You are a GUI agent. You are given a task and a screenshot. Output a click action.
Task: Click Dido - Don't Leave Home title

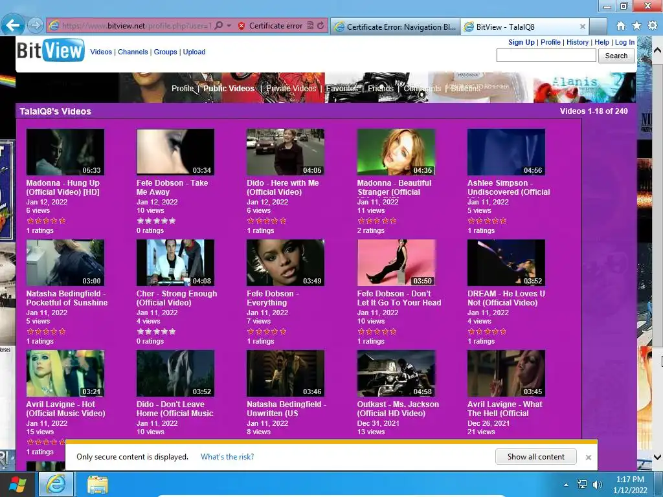point(175,409)
